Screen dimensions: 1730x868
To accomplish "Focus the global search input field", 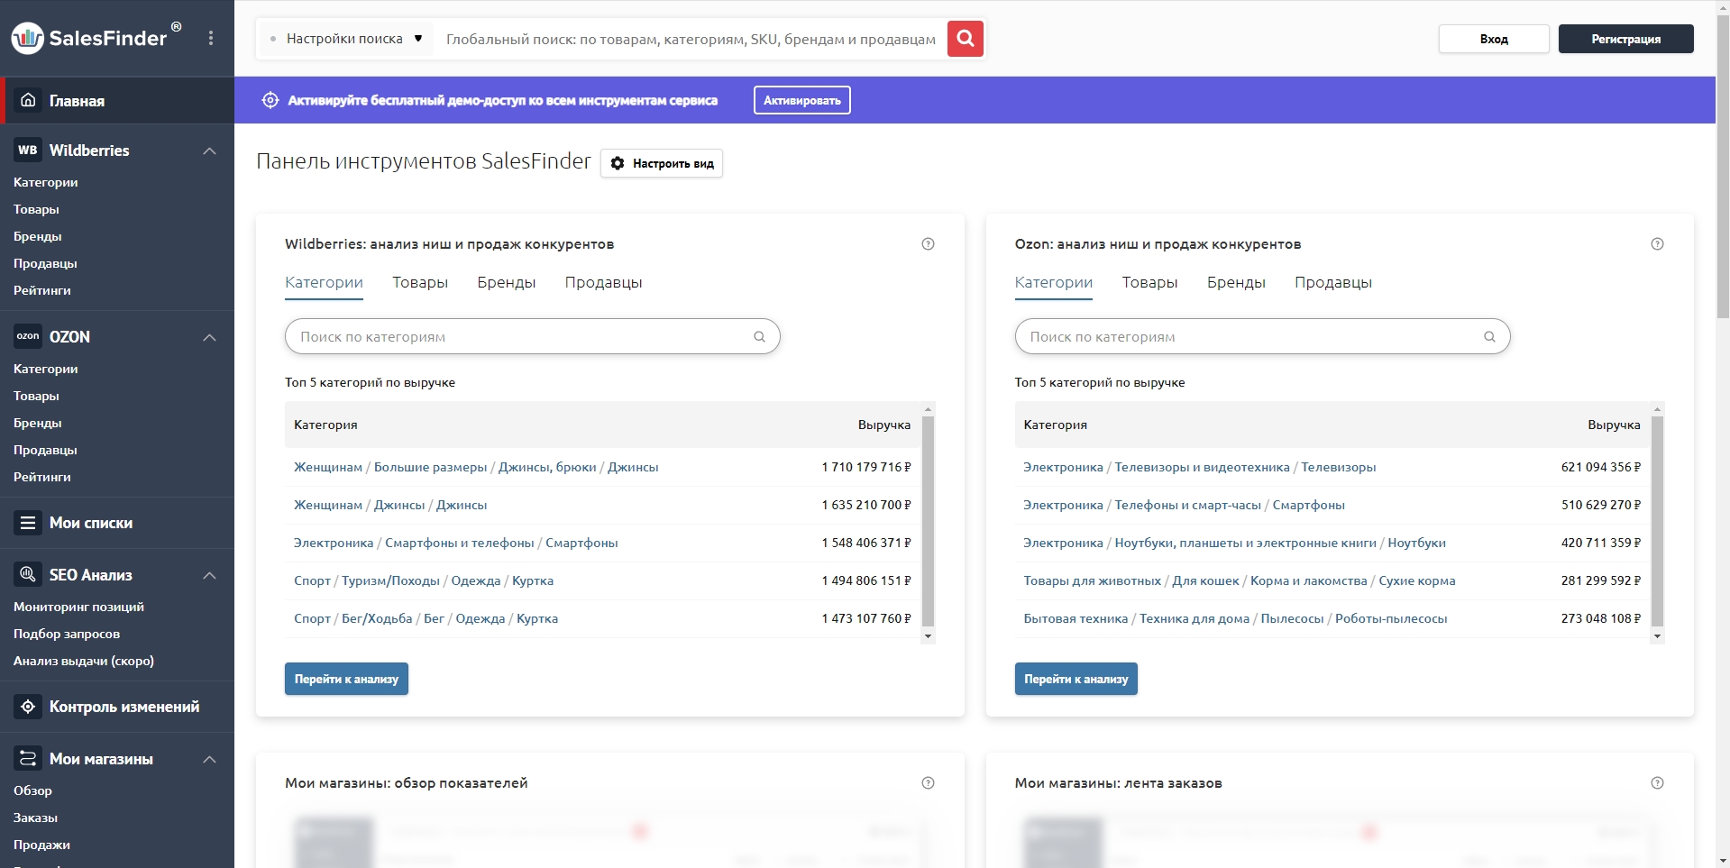I will pos(691,39).
